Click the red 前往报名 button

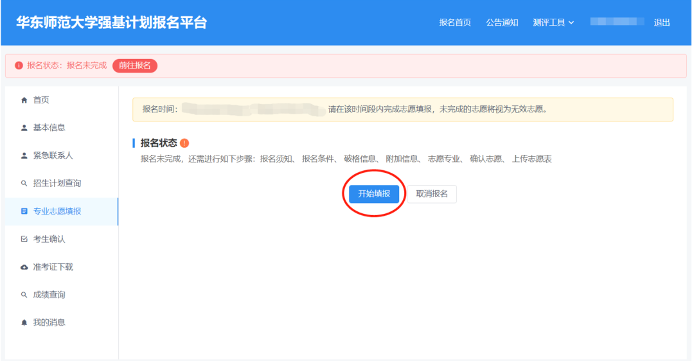pyautogui.click(x=135, y=66)
